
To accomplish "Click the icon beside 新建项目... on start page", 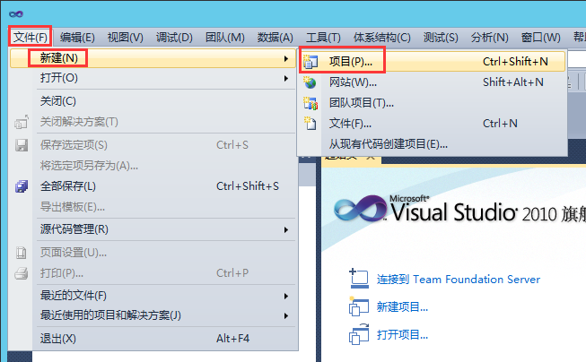I will [x=359, y=306].
